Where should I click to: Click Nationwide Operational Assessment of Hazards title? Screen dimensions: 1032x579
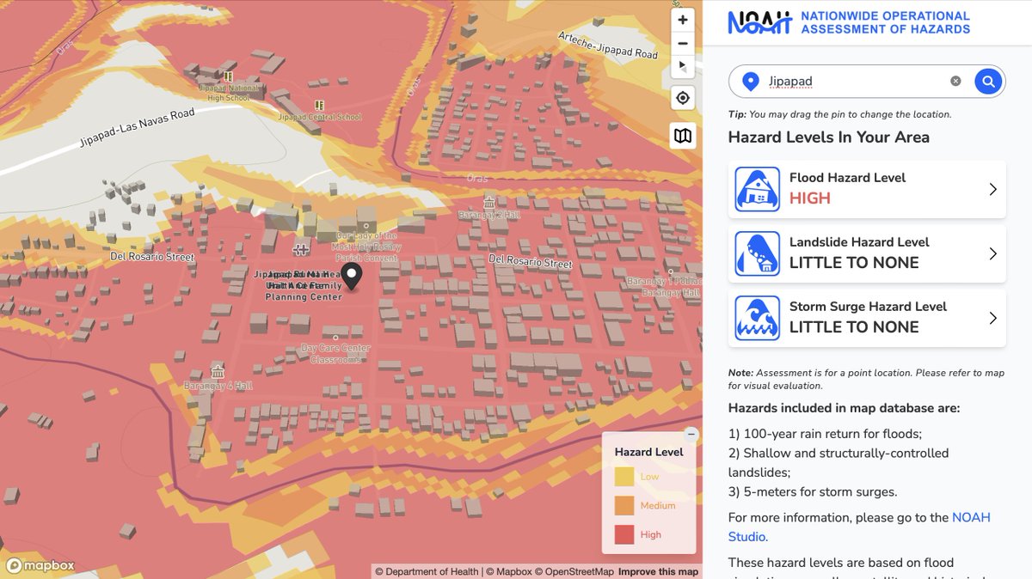[886, 22]
